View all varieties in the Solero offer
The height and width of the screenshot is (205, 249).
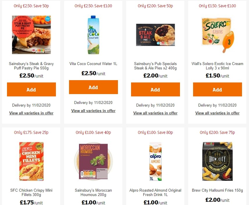tap(217, 113)
